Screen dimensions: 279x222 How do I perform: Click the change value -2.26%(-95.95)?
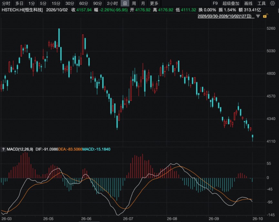point(114,10)
